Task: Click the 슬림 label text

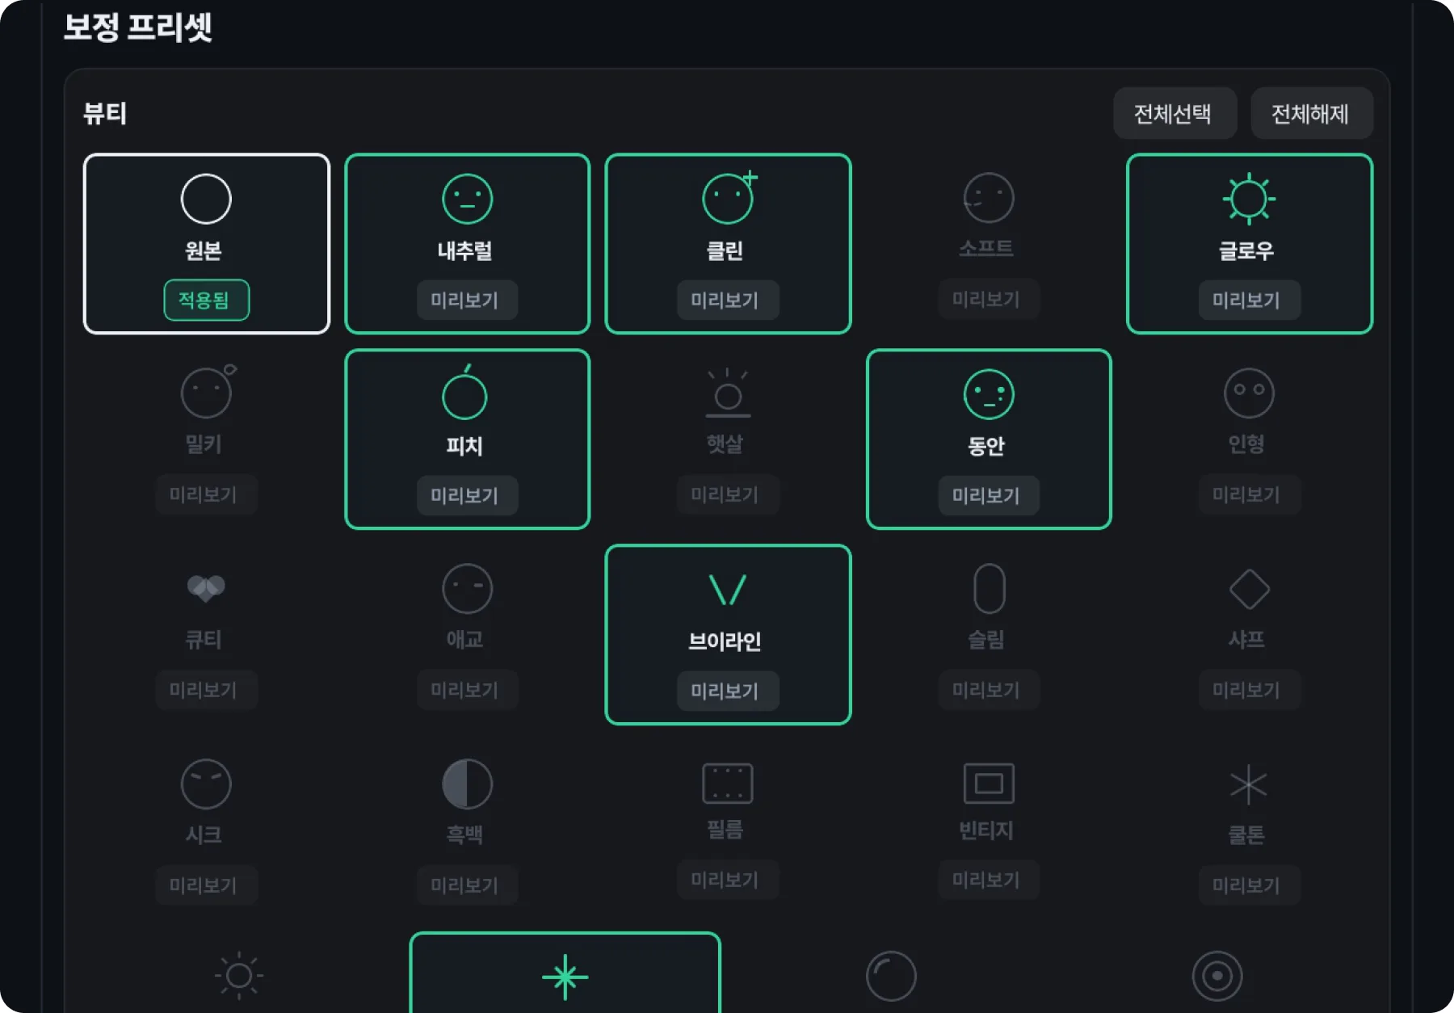Action: (x=986, y=640)
